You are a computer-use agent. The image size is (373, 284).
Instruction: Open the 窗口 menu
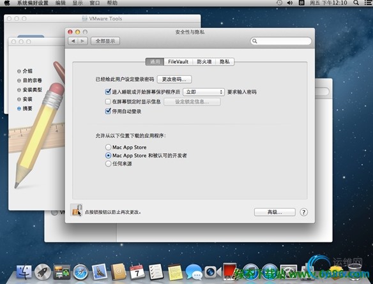coord(95,3)
